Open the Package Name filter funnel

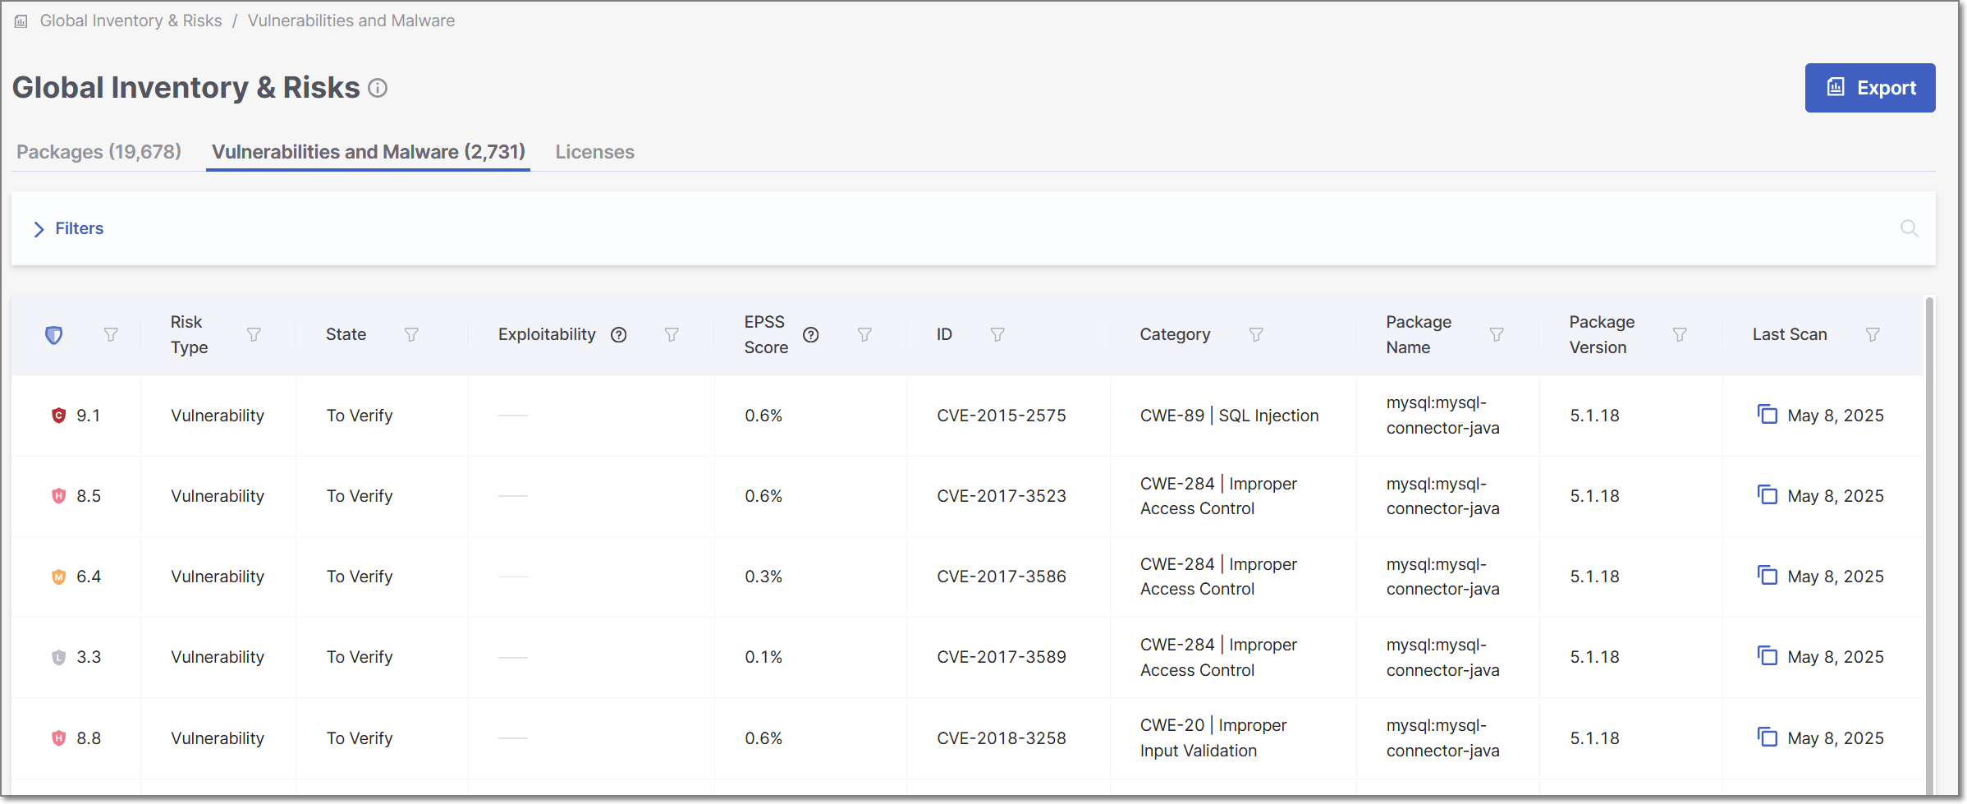1497,334
